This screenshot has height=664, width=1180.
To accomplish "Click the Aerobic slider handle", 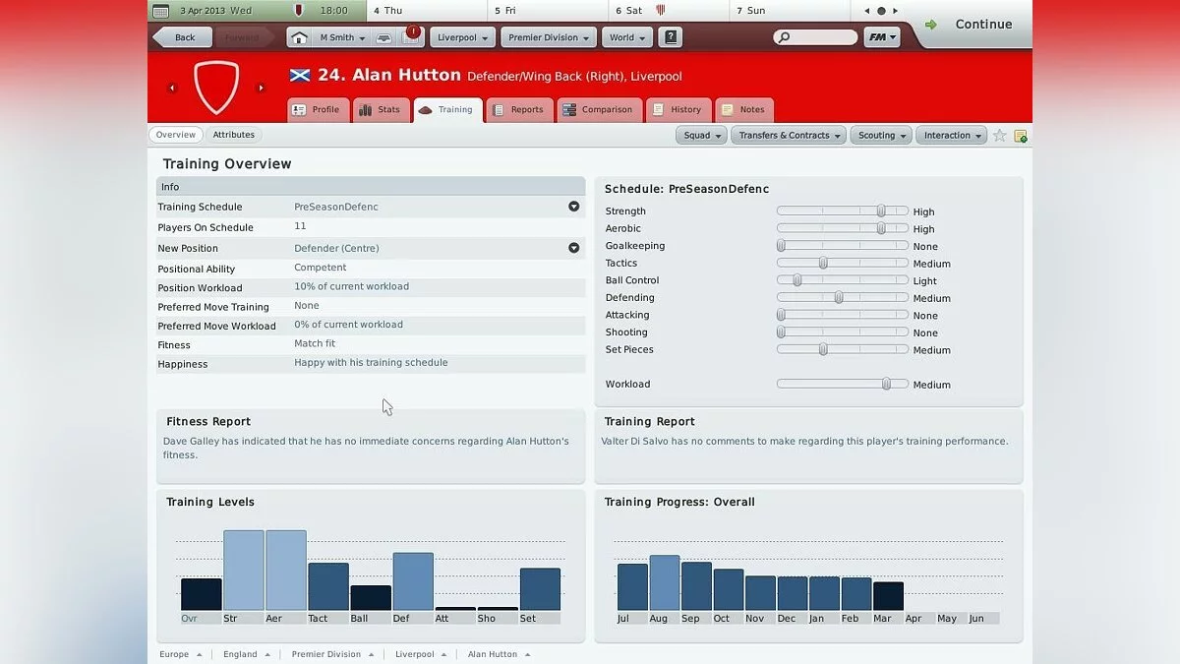I will pyautogui.click(x=881, y=228).
